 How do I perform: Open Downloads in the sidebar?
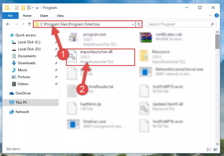pos(24,63)
